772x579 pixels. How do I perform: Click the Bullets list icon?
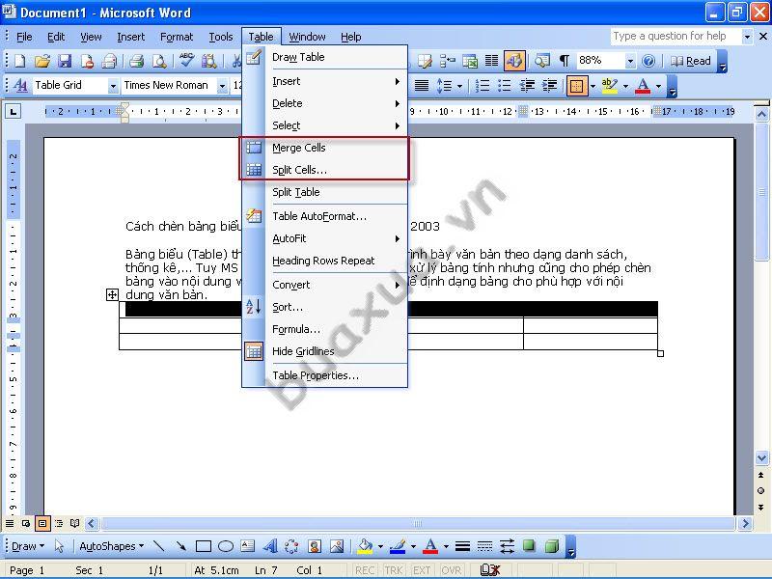point(505,86)
